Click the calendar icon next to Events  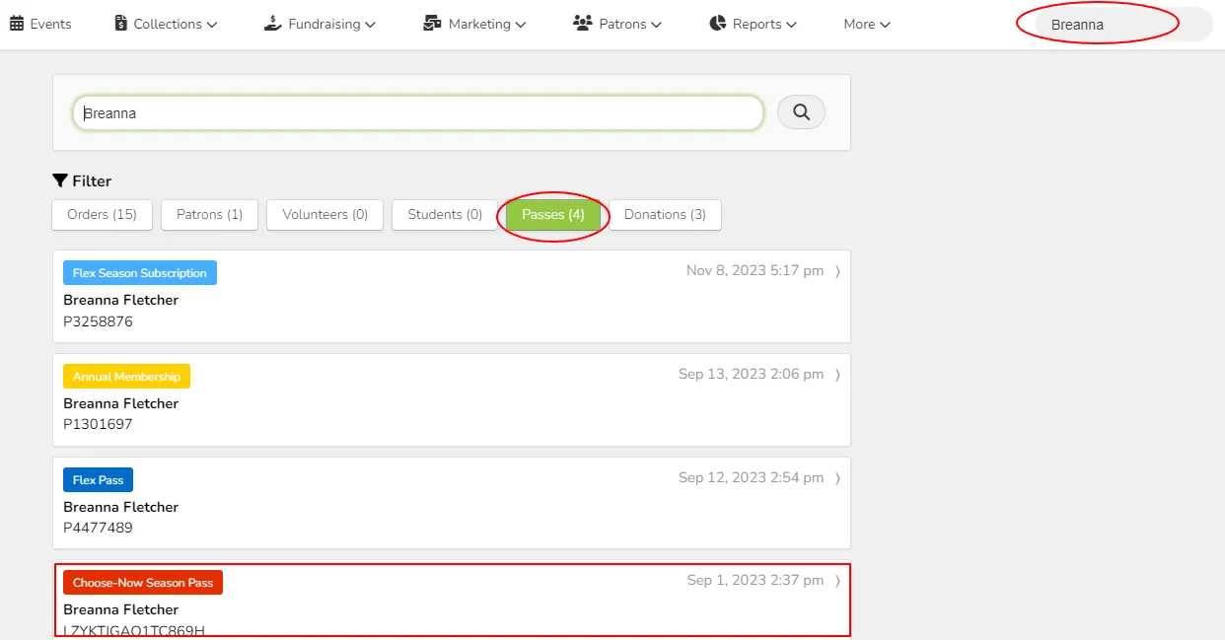point(17,24)
